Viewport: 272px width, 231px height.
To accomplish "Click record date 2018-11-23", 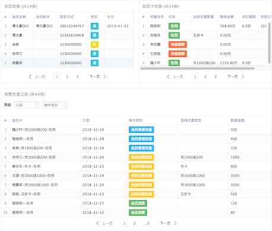I will pyautogui.click(x=93, y=194).
